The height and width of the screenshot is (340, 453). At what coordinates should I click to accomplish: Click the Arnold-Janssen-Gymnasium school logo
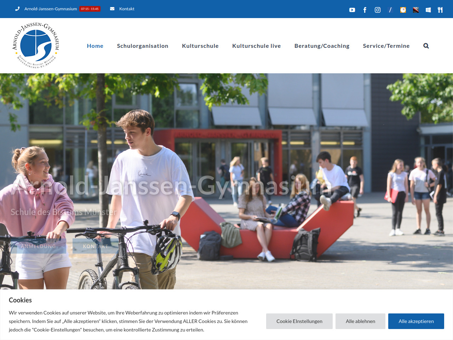pos(36,45)
